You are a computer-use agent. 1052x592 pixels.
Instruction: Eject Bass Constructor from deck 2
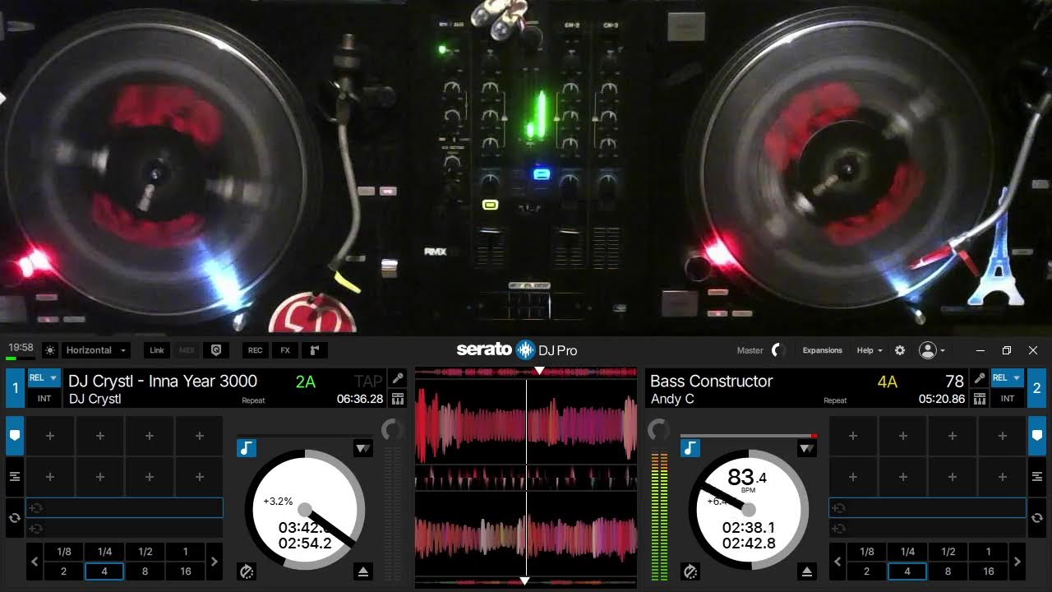point(807,571)
